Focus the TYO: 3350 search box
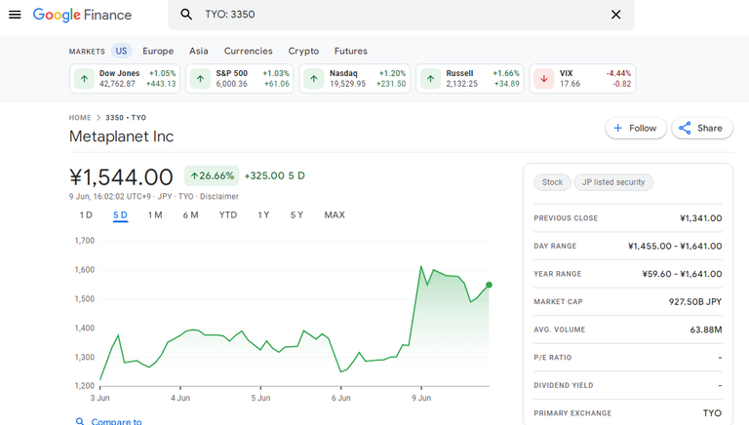Screen dimensions: 749x425 [401, 15]
